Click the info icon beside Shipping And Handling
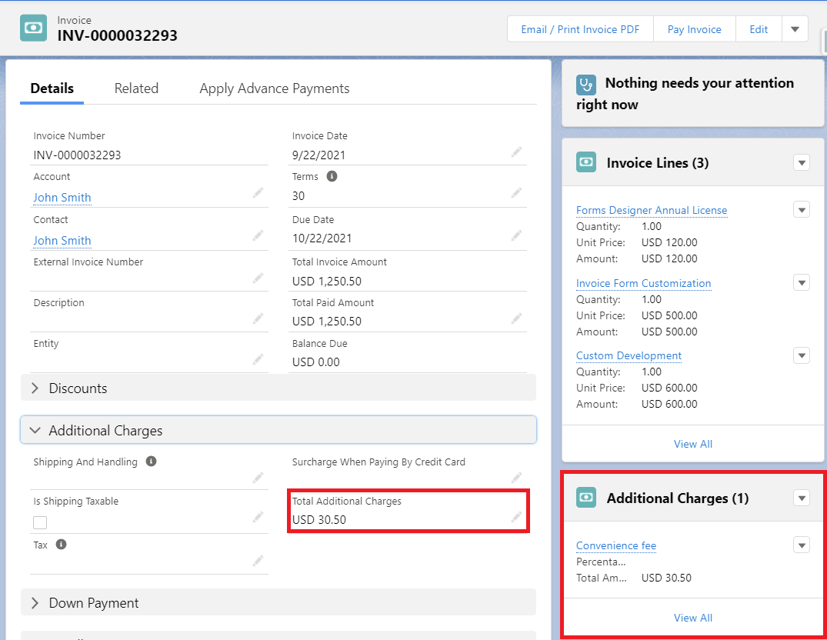The width and height of the screenshot is (827, 640). coord(152,462)
